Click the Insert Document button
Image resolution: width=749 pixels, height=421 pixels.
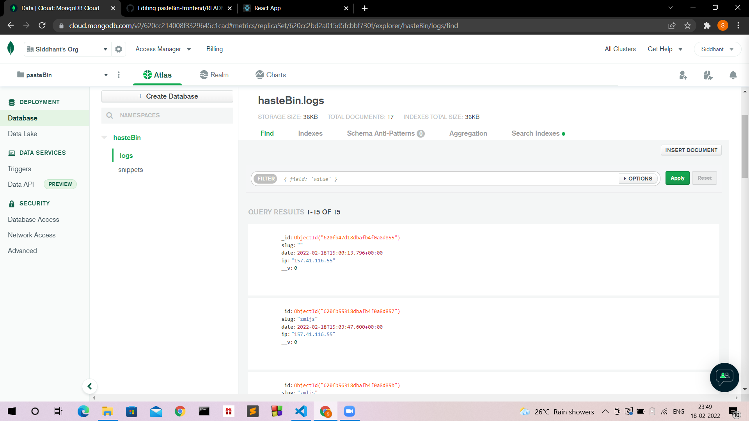click(x=690, y=150)
